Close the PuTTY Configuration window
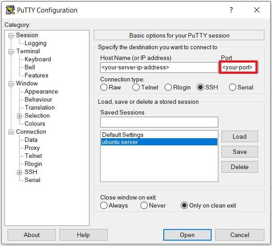This screenshot has width=272, height=246. click(x=257, y=10)
